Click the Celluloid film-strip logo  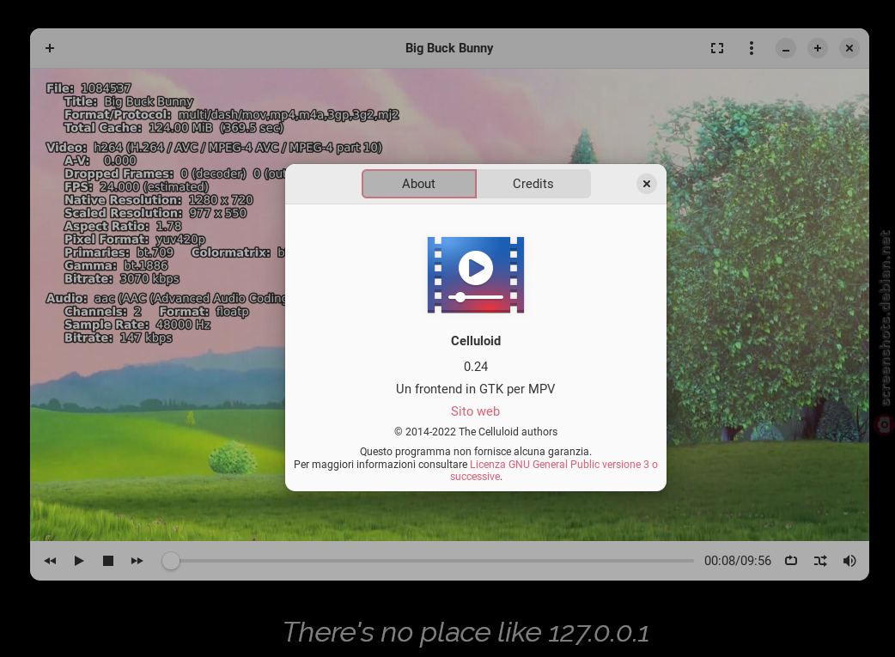pyautogui.click(x=476, y=275)
